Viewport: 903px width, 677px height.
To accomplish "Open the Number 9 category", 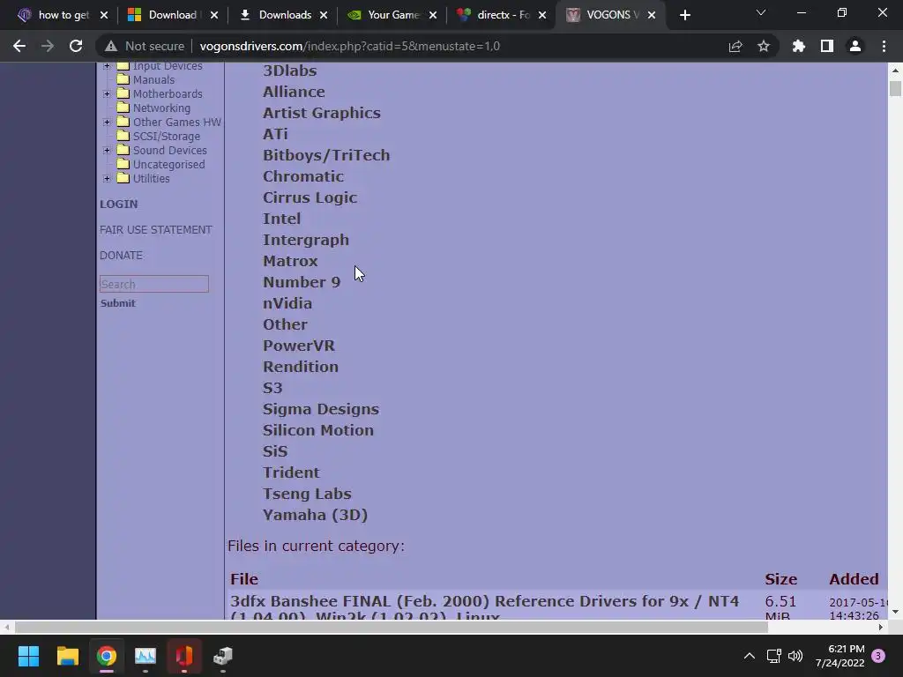I will [x=302, y=282].
